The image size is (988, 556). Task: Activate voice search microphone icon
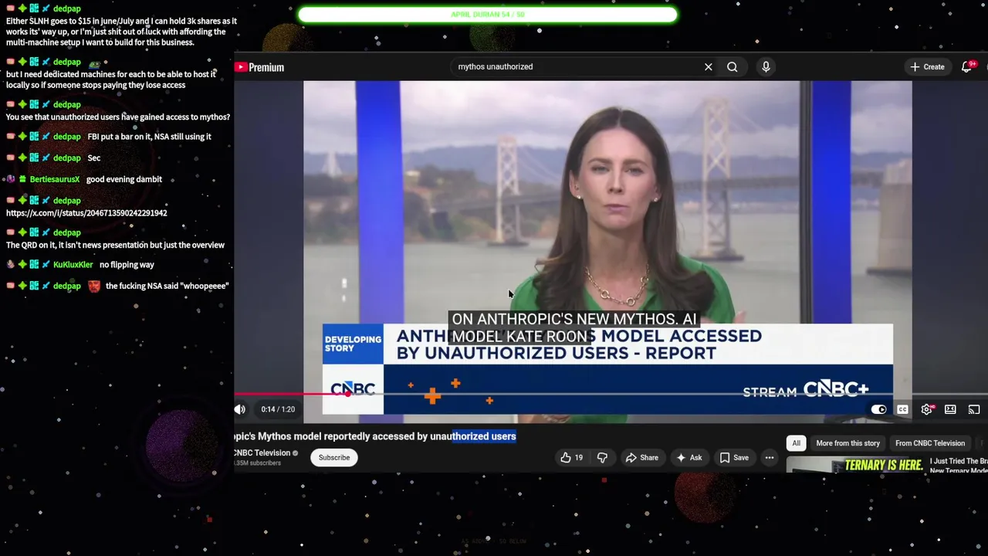pos(766,67)
